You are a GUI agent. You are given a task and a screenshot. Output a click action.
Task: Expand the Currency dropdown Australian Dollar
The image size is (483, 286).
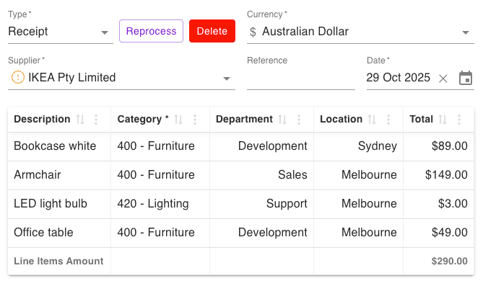coord(360,32)
